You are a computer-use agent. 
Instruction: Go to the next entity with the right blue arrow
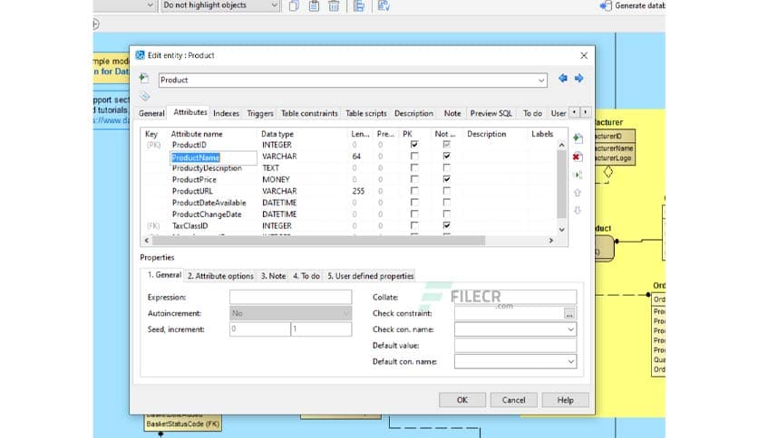tap(578, 78)
